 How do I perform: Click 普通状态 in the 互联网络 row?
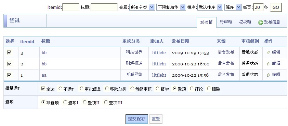click(250, 75)
